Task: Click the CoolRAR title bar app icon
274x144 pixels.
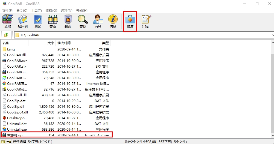Action: pyautogui.click(x=4, y=4)
